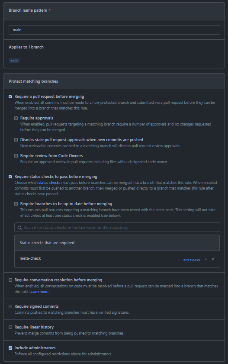Screen dimensions: 228x364
Task: Enable Require approvals checkbox
Action: pos(16,118)
